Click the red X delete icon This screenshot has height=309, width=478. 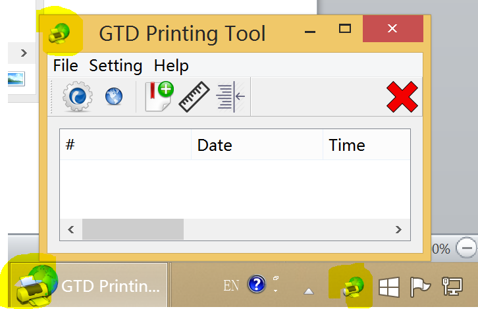tap(402, 97)
